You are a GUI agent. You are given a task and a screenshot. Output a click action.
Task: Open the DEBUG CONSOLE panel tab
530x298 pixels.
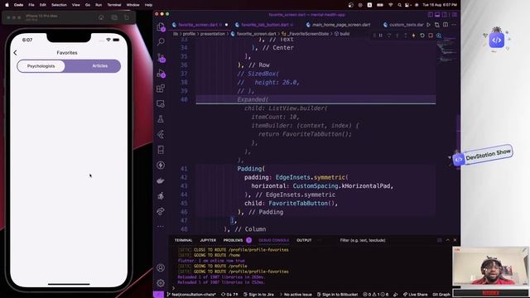274,240
